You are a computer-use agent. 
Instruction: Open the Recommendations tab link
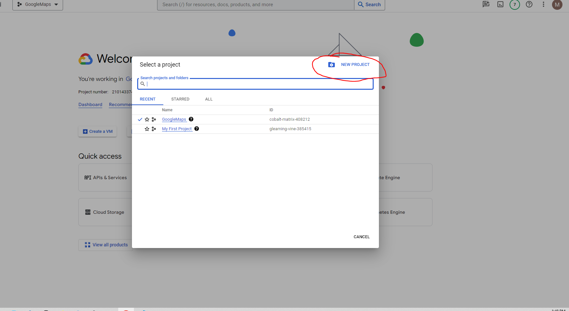(120, 104)
